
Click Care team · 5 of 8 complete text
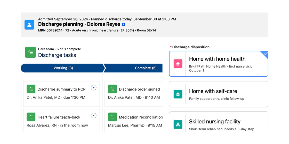(x=60, y=49)
